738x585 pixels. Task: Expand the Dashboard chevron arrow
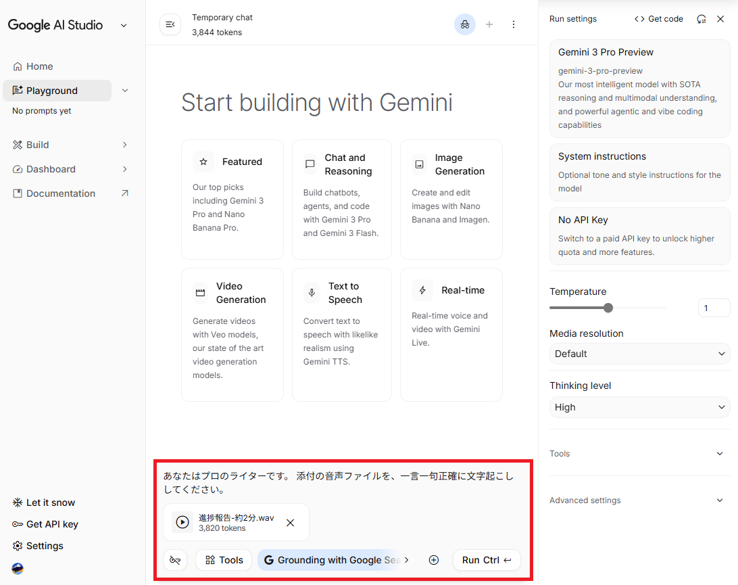[125, 169]
